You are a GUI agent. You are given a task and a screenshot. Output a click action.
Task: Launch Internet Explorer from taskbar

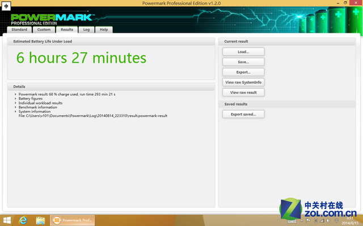pos(23,220)
